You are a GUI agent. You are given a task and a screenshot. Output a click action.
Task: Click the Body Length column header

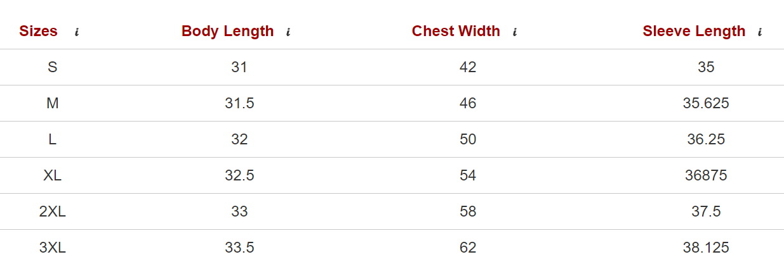pyautogui.click(x=227, y=31)
